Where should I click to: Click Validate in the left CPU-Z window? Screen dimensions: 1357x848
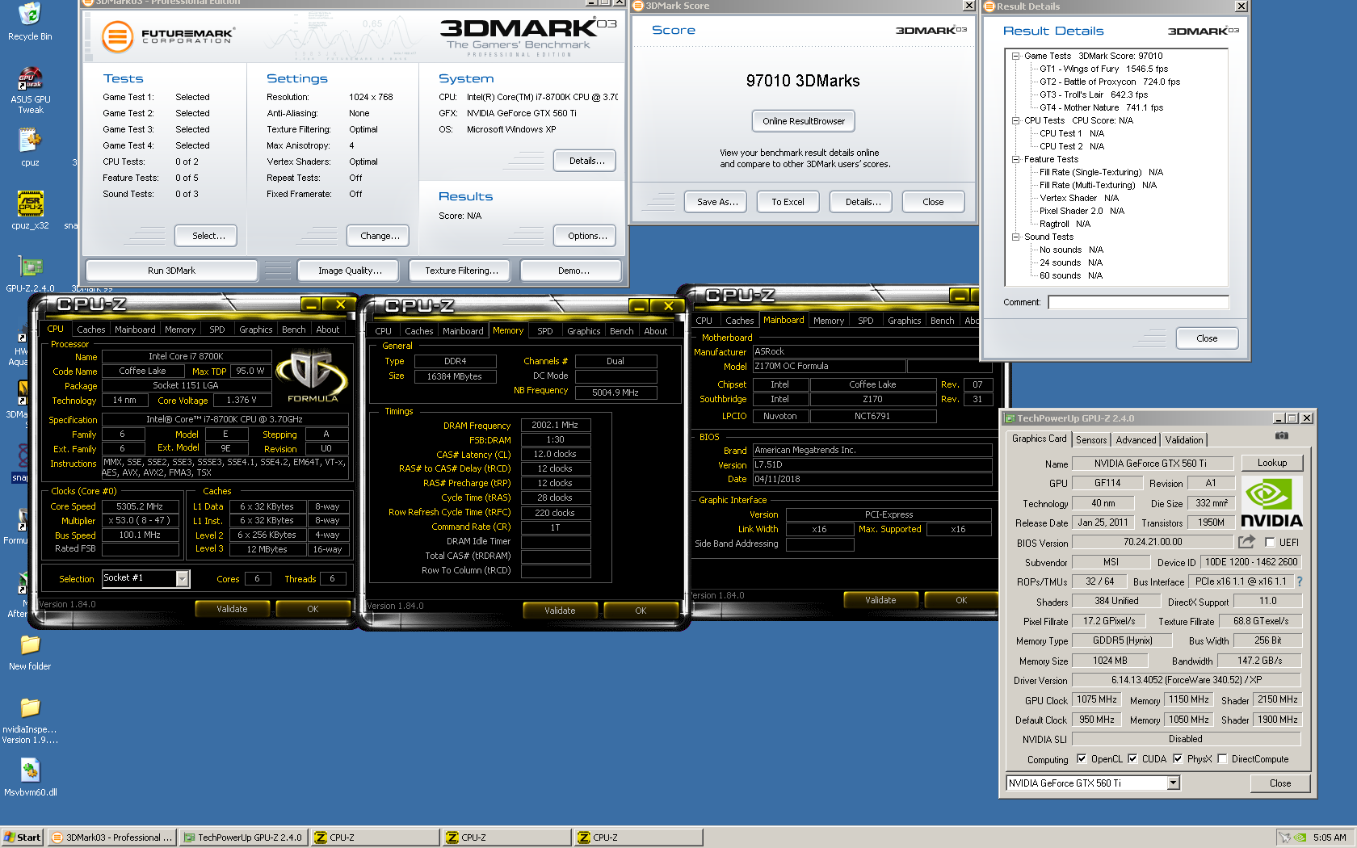point(232,609)
